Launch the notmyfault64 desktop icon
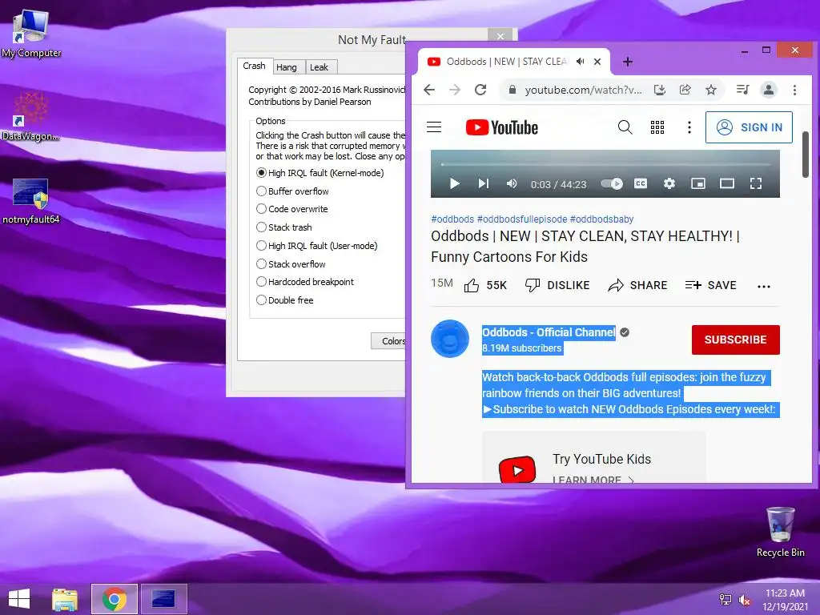 [x=31, y=202]
